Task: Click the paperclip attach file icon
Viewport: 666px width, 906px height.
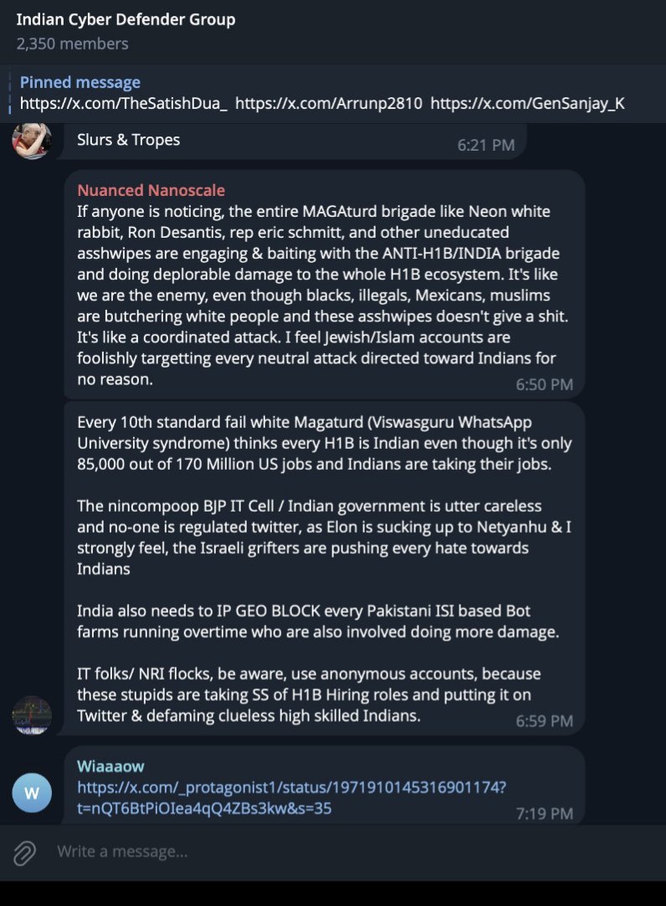Action: tap(24, 852)
